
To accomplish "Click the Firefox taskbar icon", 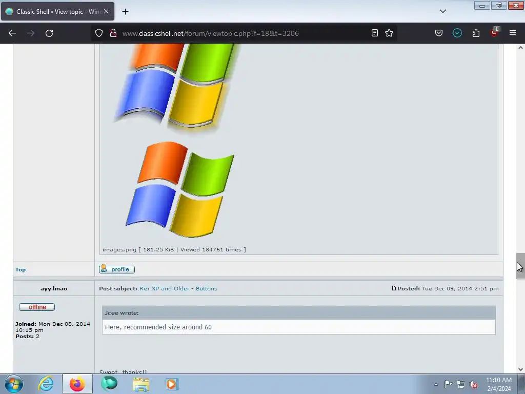I will 77,384.
